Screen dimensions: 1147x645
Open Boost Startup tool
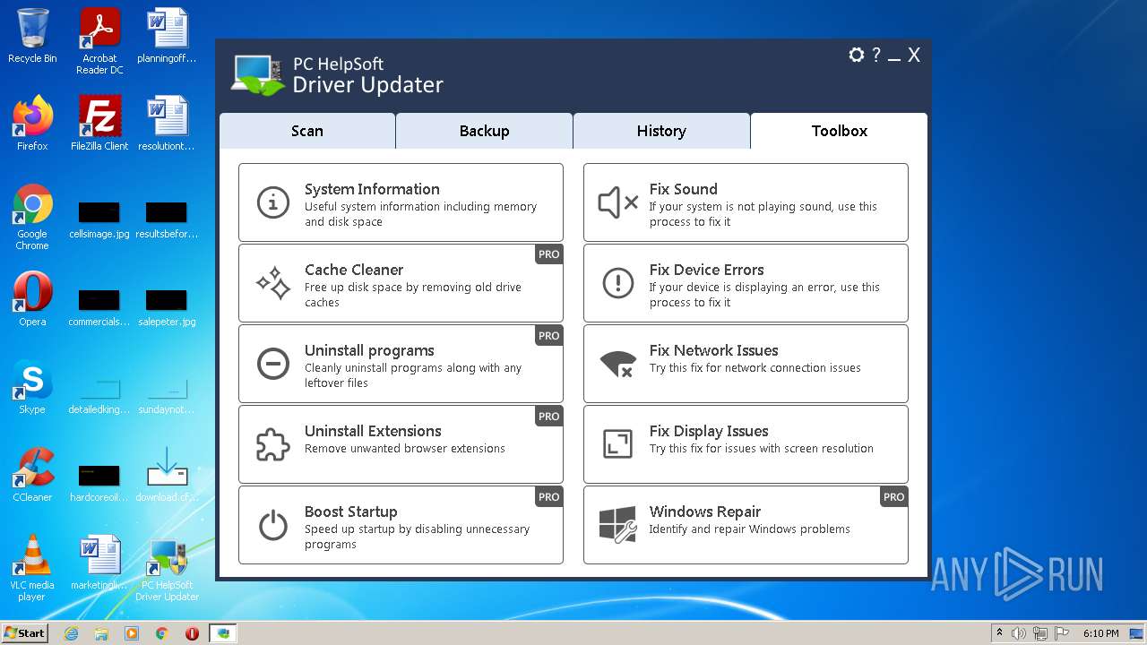point(401,525)
